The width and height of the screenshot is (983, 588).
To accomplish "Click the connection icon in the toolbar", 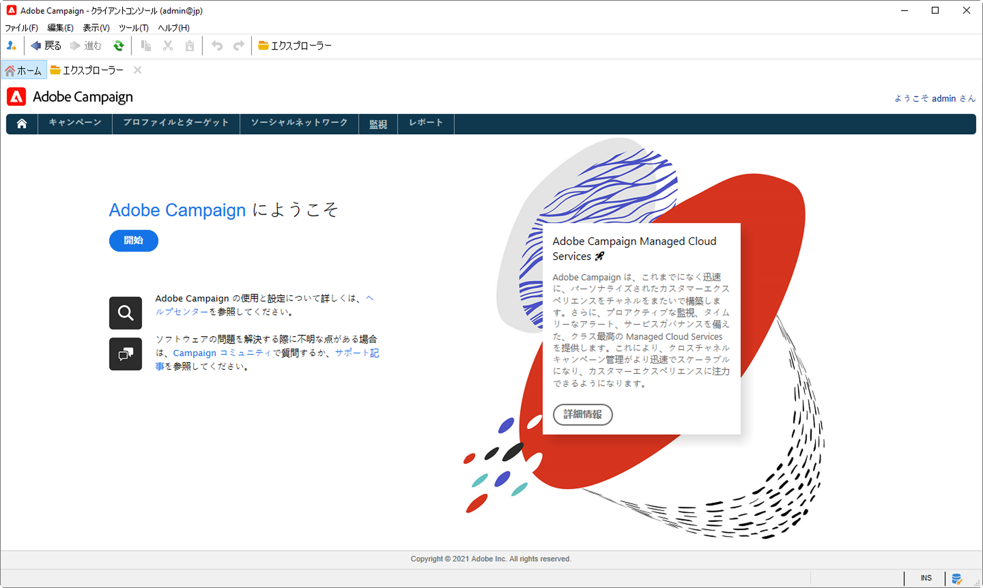I will pyautogui.click(x=12, y=45).
